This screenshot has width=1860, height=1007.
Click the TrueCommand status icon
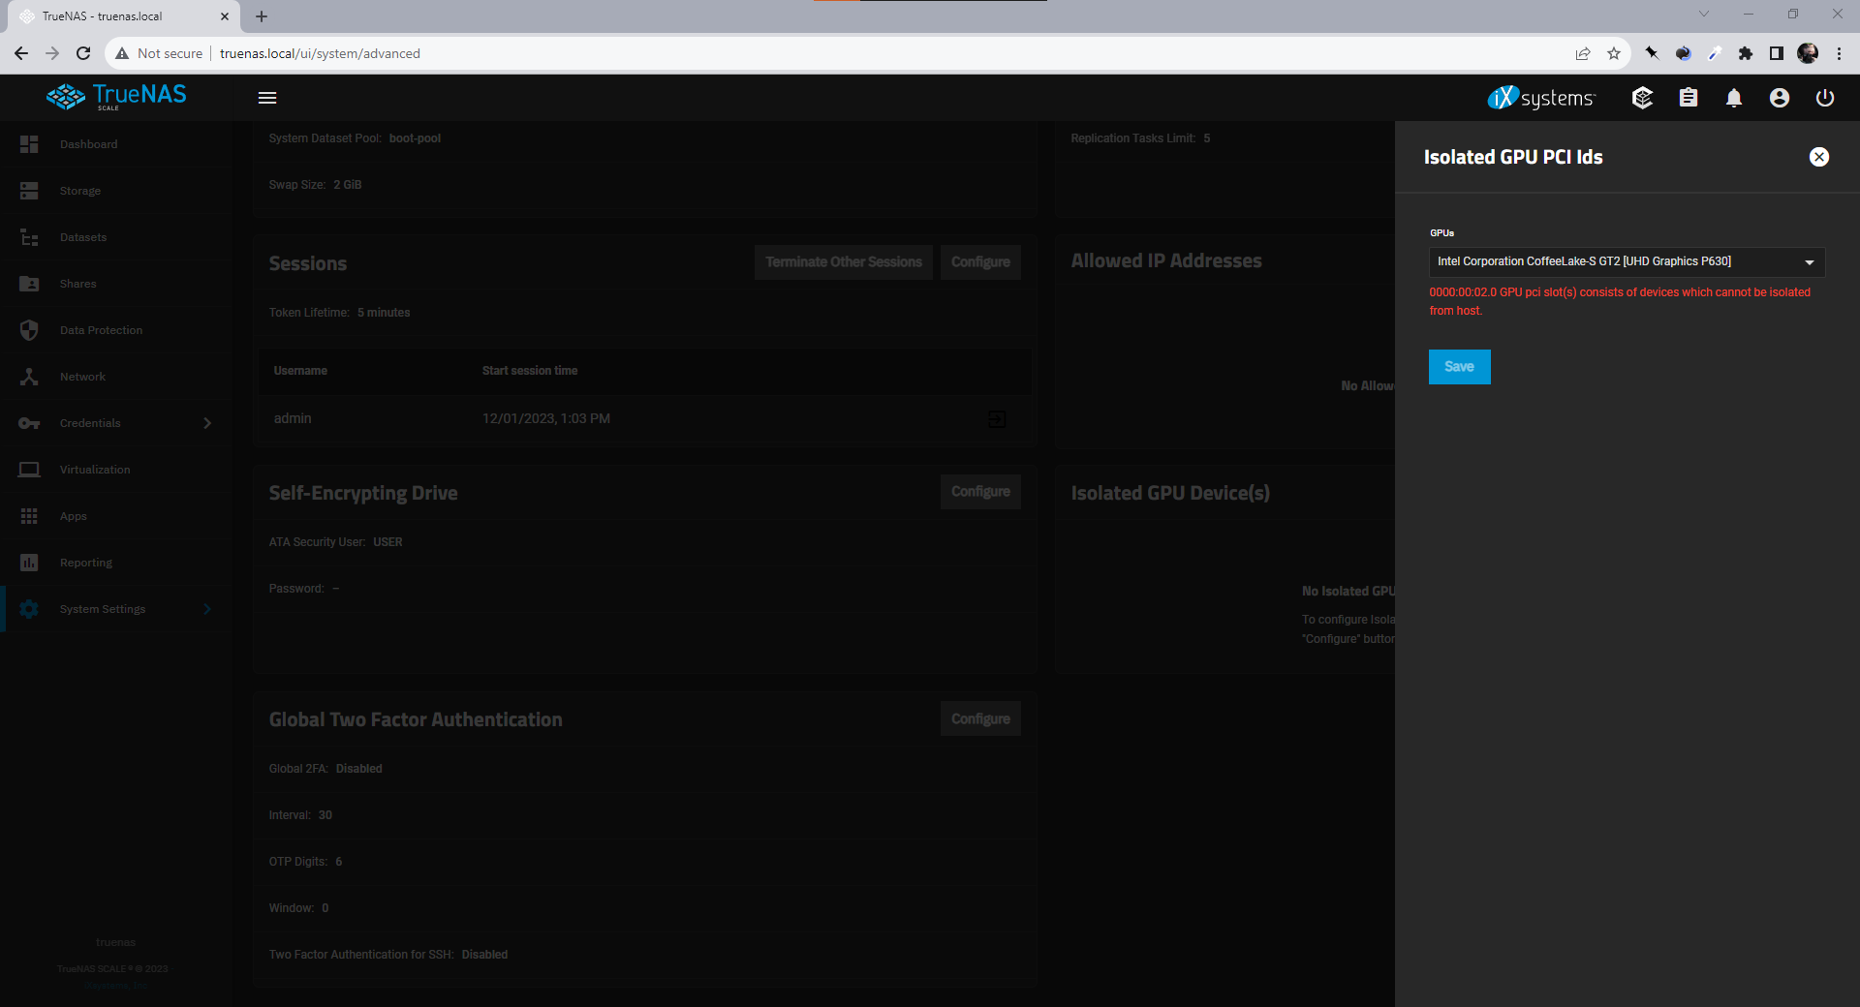click(x=1642, y=98)
